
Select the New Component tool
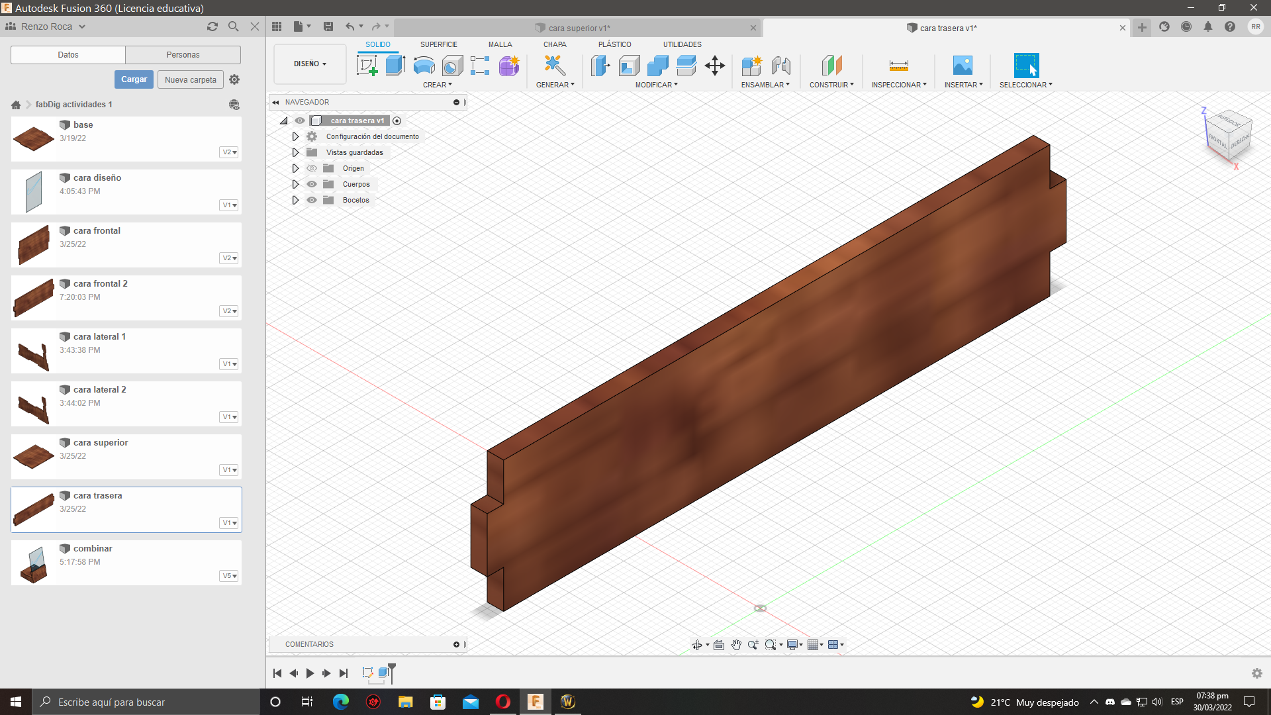752,66
